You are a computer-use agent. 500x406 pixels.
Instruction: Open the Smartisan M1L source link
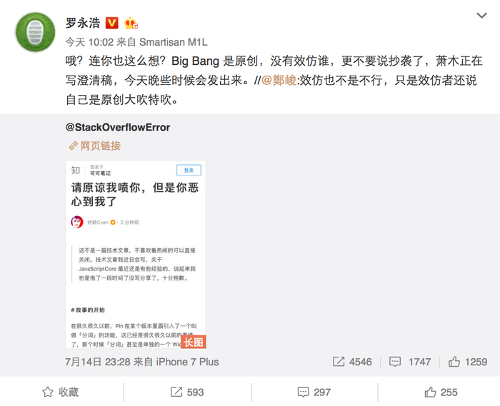174,42
